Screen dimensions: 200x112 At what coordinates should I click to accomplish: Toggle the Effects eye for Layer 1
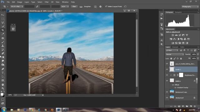coord(173,85)
